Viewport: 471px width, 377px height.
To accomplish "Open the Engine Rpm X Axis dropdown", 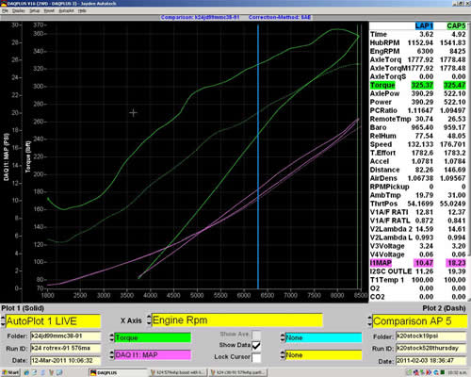I will click(237, 320).
